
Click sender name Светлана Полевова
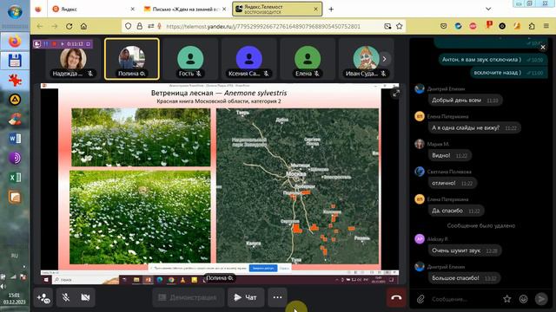(x=449, y=172)
